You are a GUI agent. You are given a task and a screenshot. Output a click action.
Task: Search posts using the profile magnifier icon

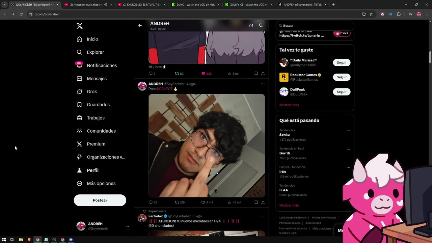point(261,25)
